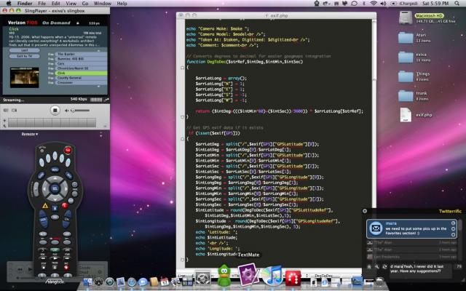
Task: Open iTunes from the Dock
Action: click(x=272, y=276)
